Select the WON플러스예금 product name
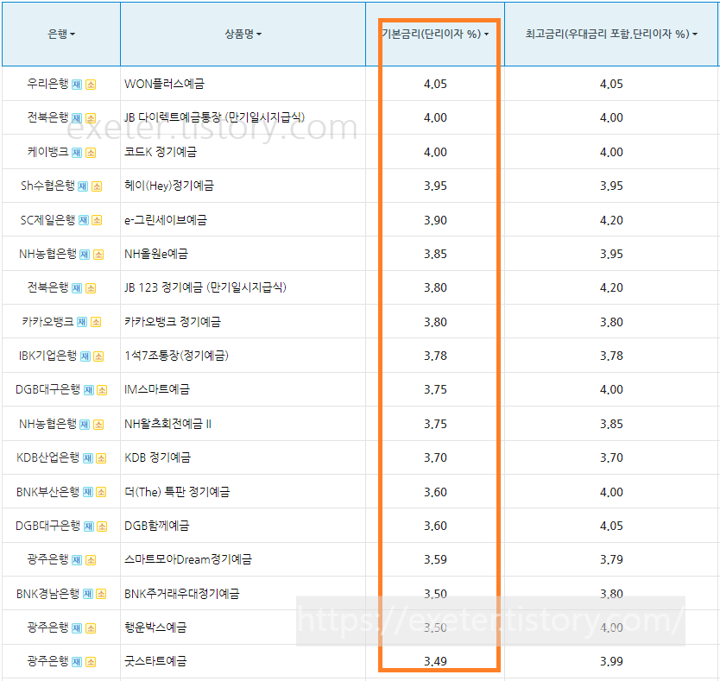This screenshot has height=681, width=720. [164, 84]
